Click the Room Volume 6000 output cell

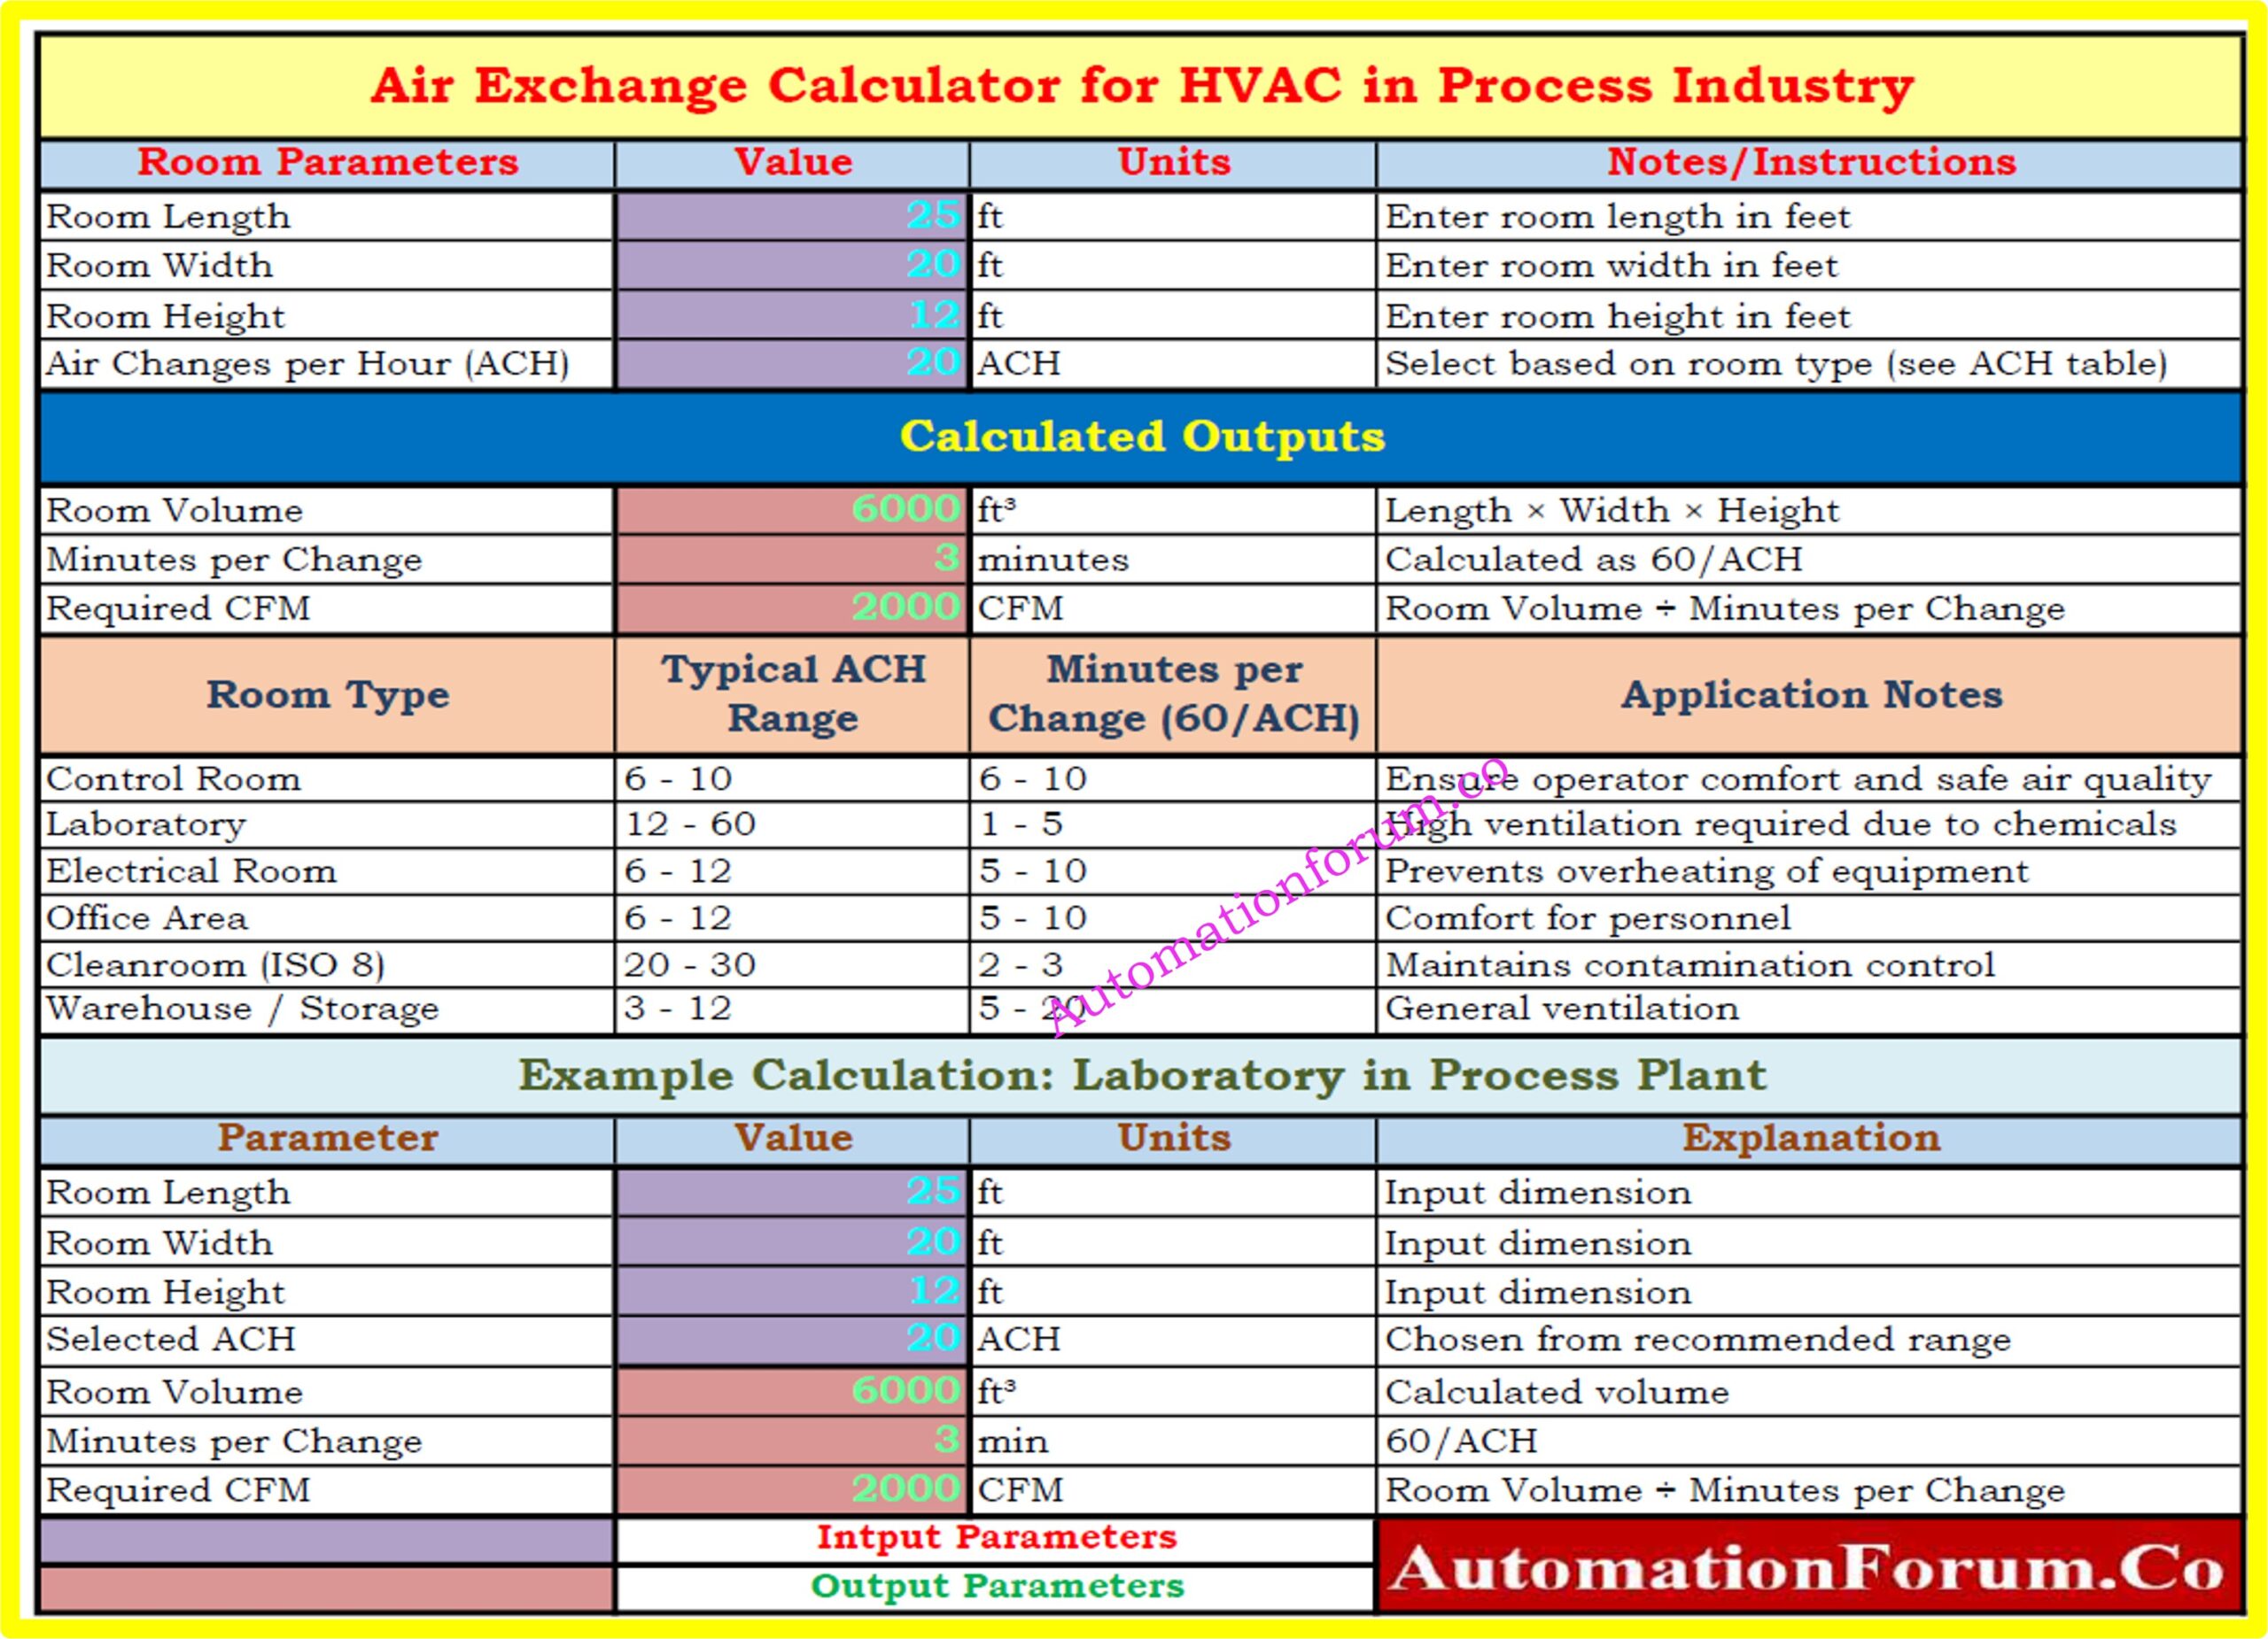tap(792, 510)
